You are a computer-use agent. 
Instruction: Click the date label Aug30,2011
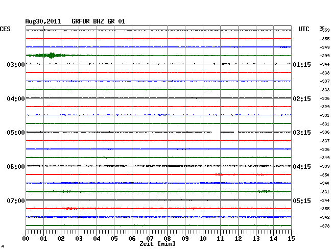43,21
